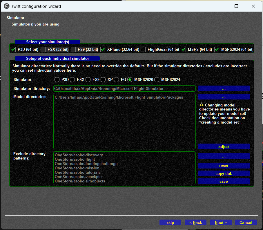
Task: Click the Simulator directory input field
Action: (x=124, y=88)
